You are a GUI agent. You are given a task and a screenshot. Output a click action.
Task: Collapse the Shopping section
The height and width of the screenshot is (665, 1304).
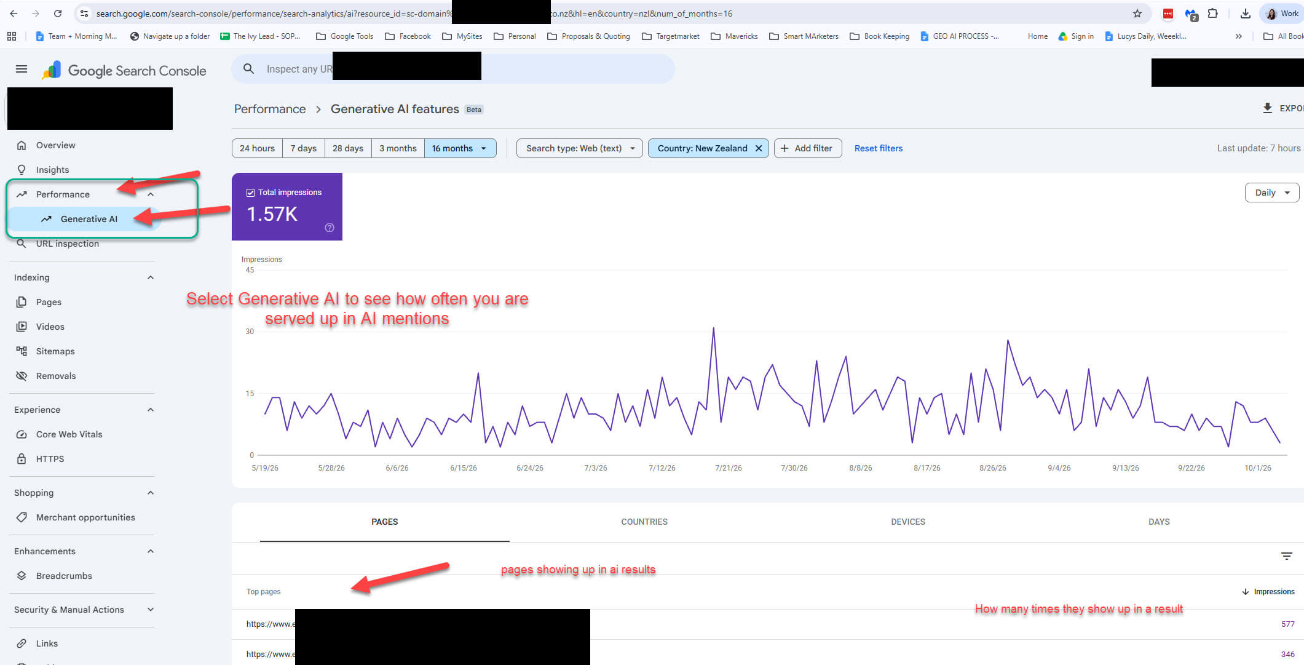click(x=151, y=493)
